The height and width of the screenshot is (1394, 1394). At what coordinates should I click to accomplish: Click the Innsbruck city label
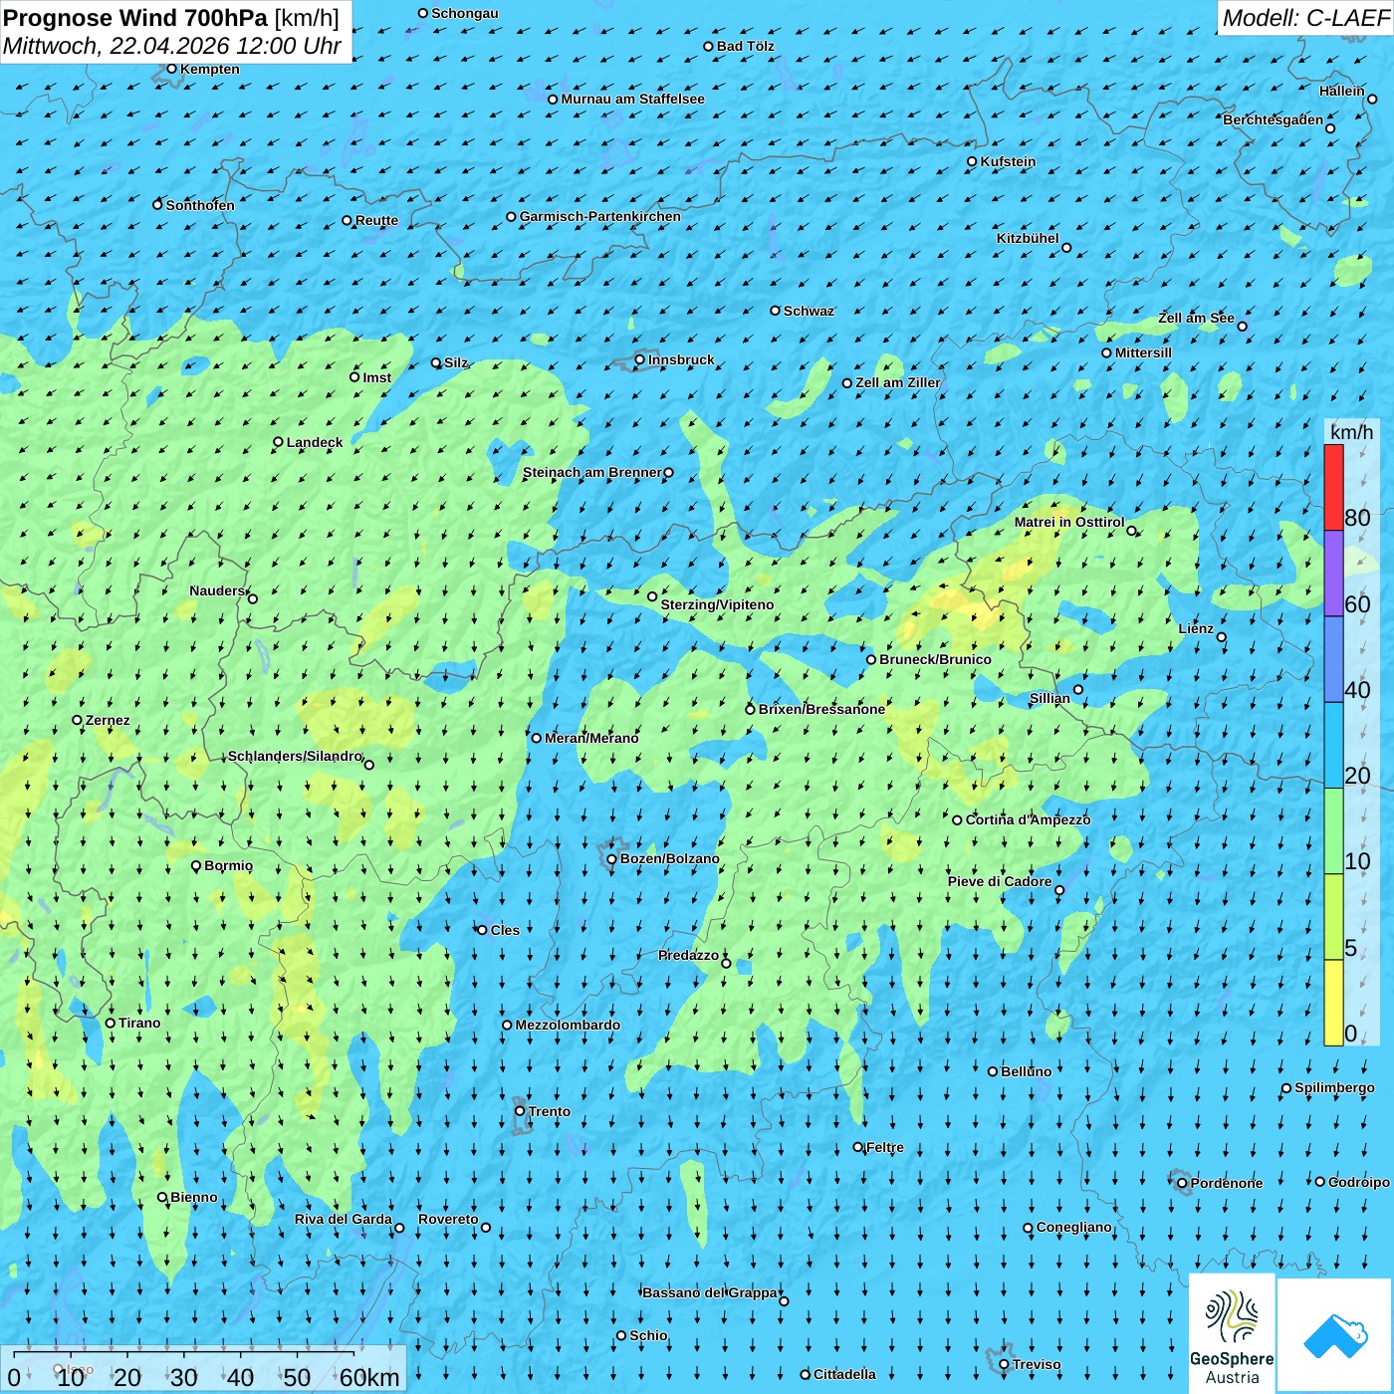click(681, 359)
